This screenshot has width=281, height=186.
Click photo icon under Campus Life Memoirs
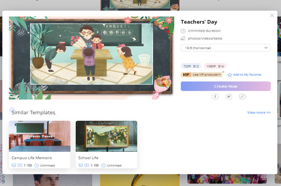point(14,165)
